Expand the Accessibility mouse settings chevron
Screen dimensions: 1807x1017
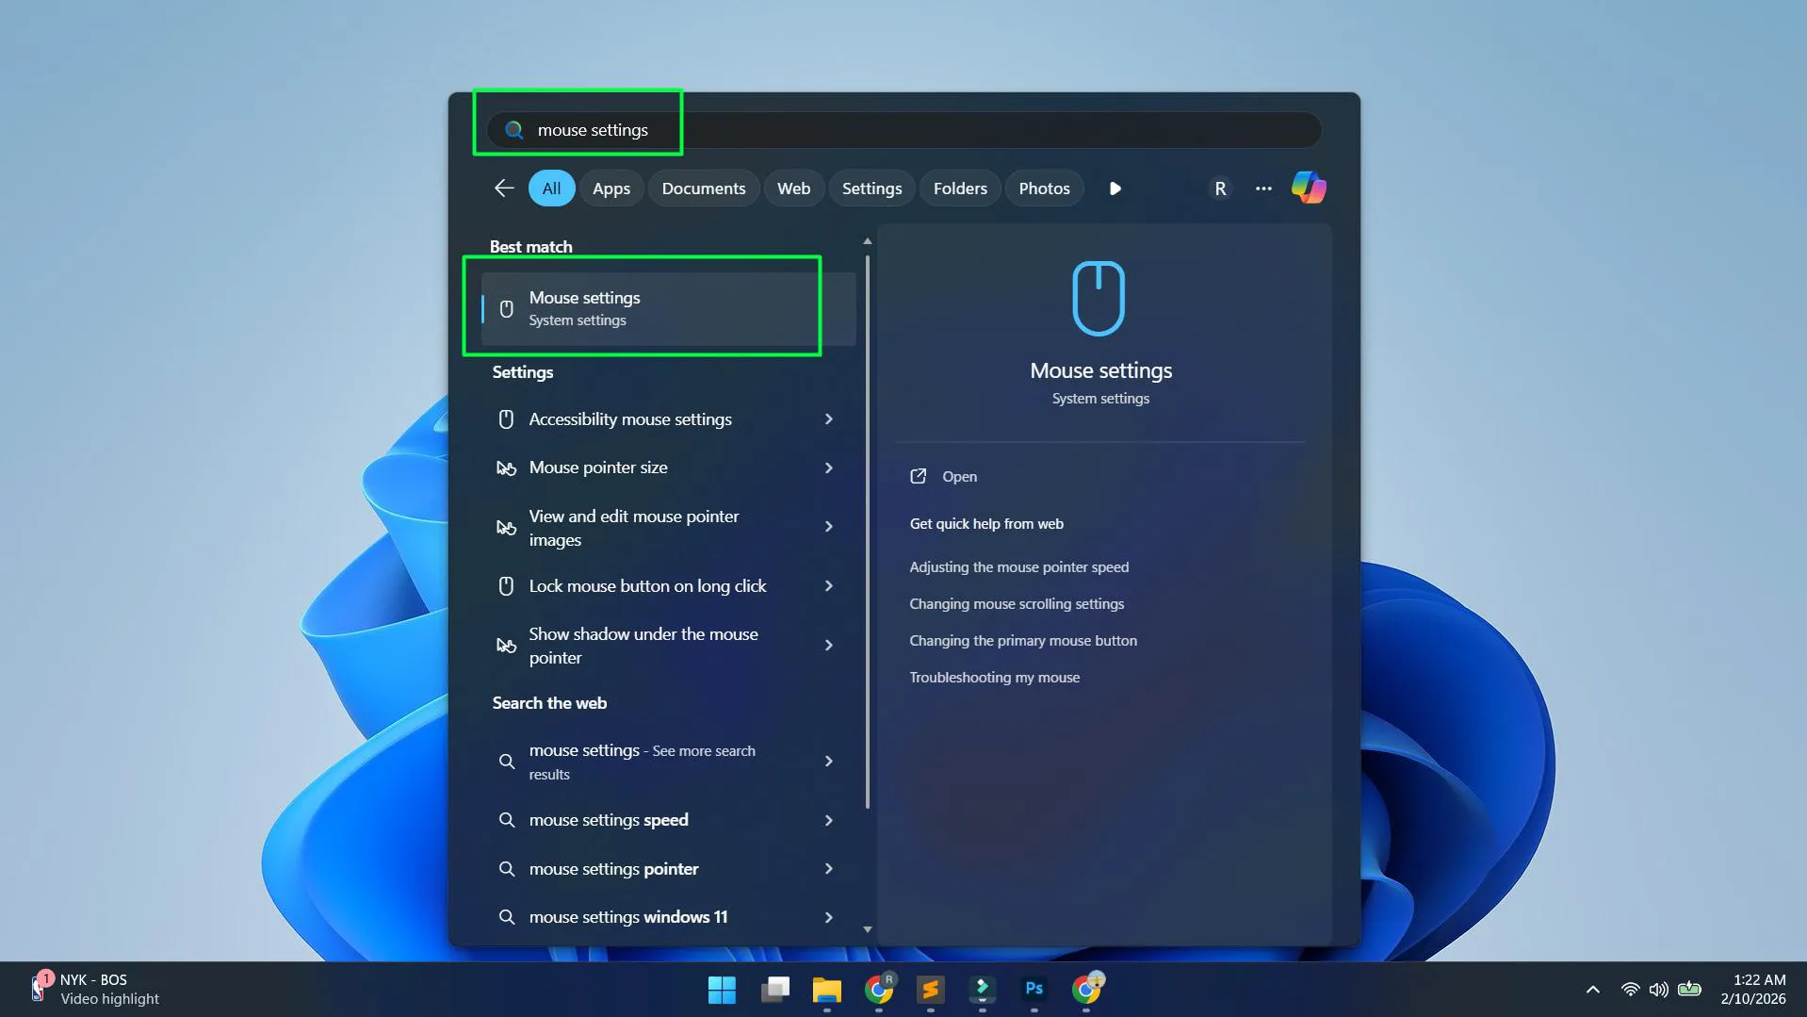point(828,418)
